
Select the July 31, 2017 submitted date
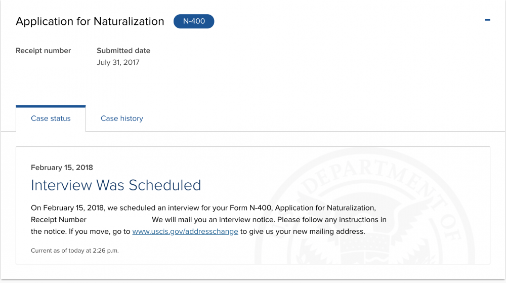pos(118,62)
